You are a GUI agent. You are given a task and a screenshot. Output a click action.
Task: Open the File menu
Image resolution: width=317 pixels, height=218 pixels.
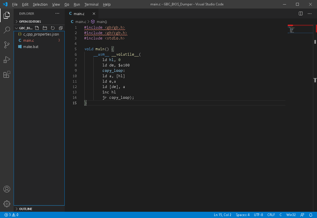click(x=15, y=4)
